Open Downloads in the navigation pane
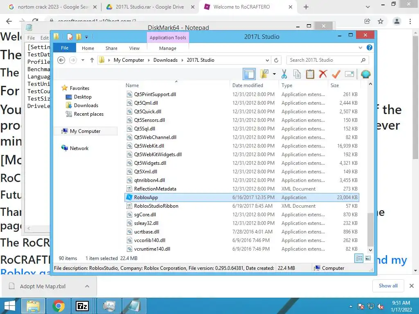This screenshot has height=314, width=419. pyautogui.click(x=86, y=105)
